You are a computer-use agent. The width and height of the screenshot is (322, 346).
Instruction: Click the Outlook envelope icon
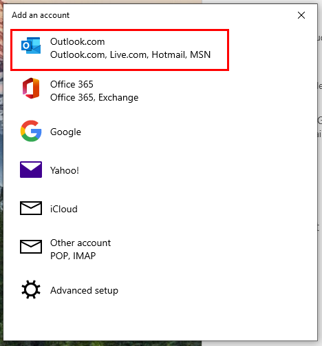click(x=31, y=45)
